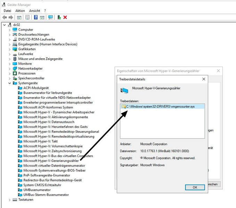Click the Update driver green arrow icon

coord(59,17)
